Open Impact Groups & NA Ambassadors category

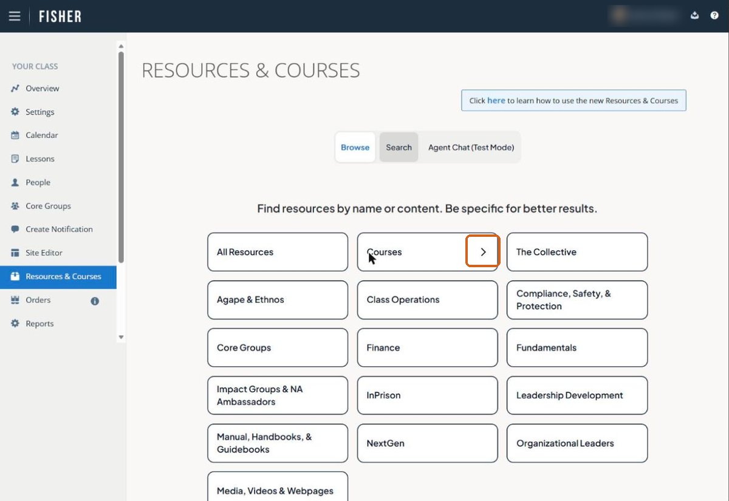pyautogui.click(x=278, y=395)
